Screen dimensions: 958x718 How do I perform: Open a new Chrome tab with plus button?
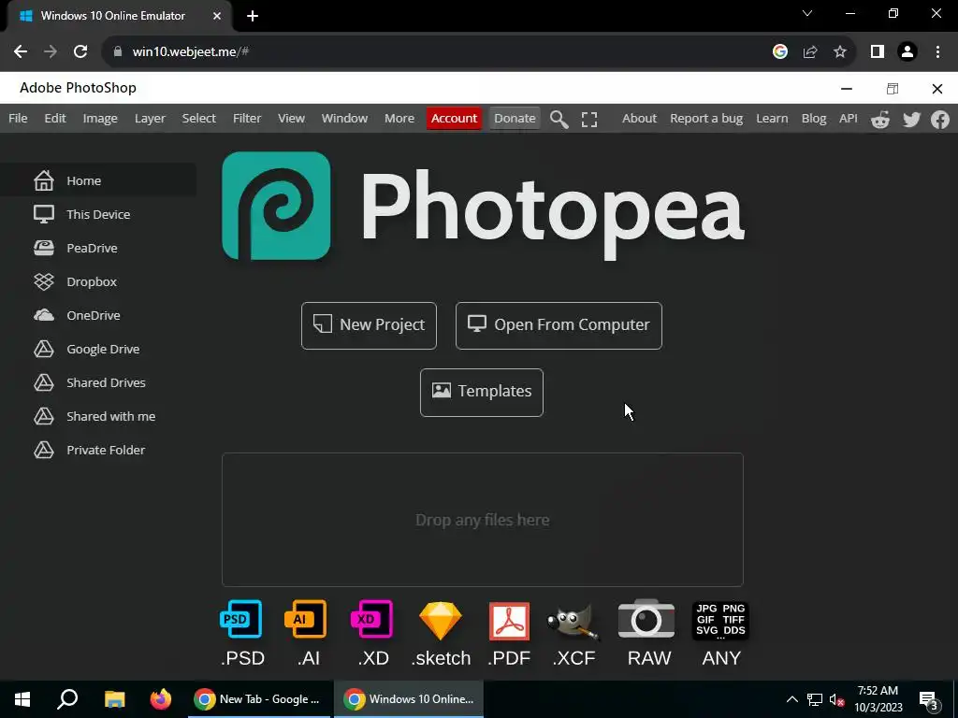click(x=253, y=16)
